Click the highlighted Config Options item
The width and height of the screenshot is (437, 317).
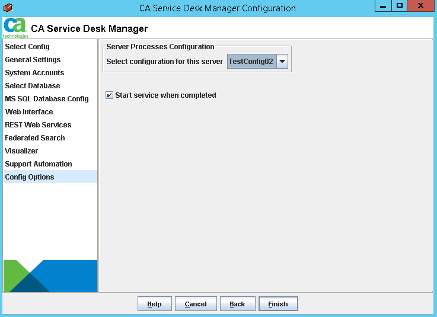tap(30, 177)
